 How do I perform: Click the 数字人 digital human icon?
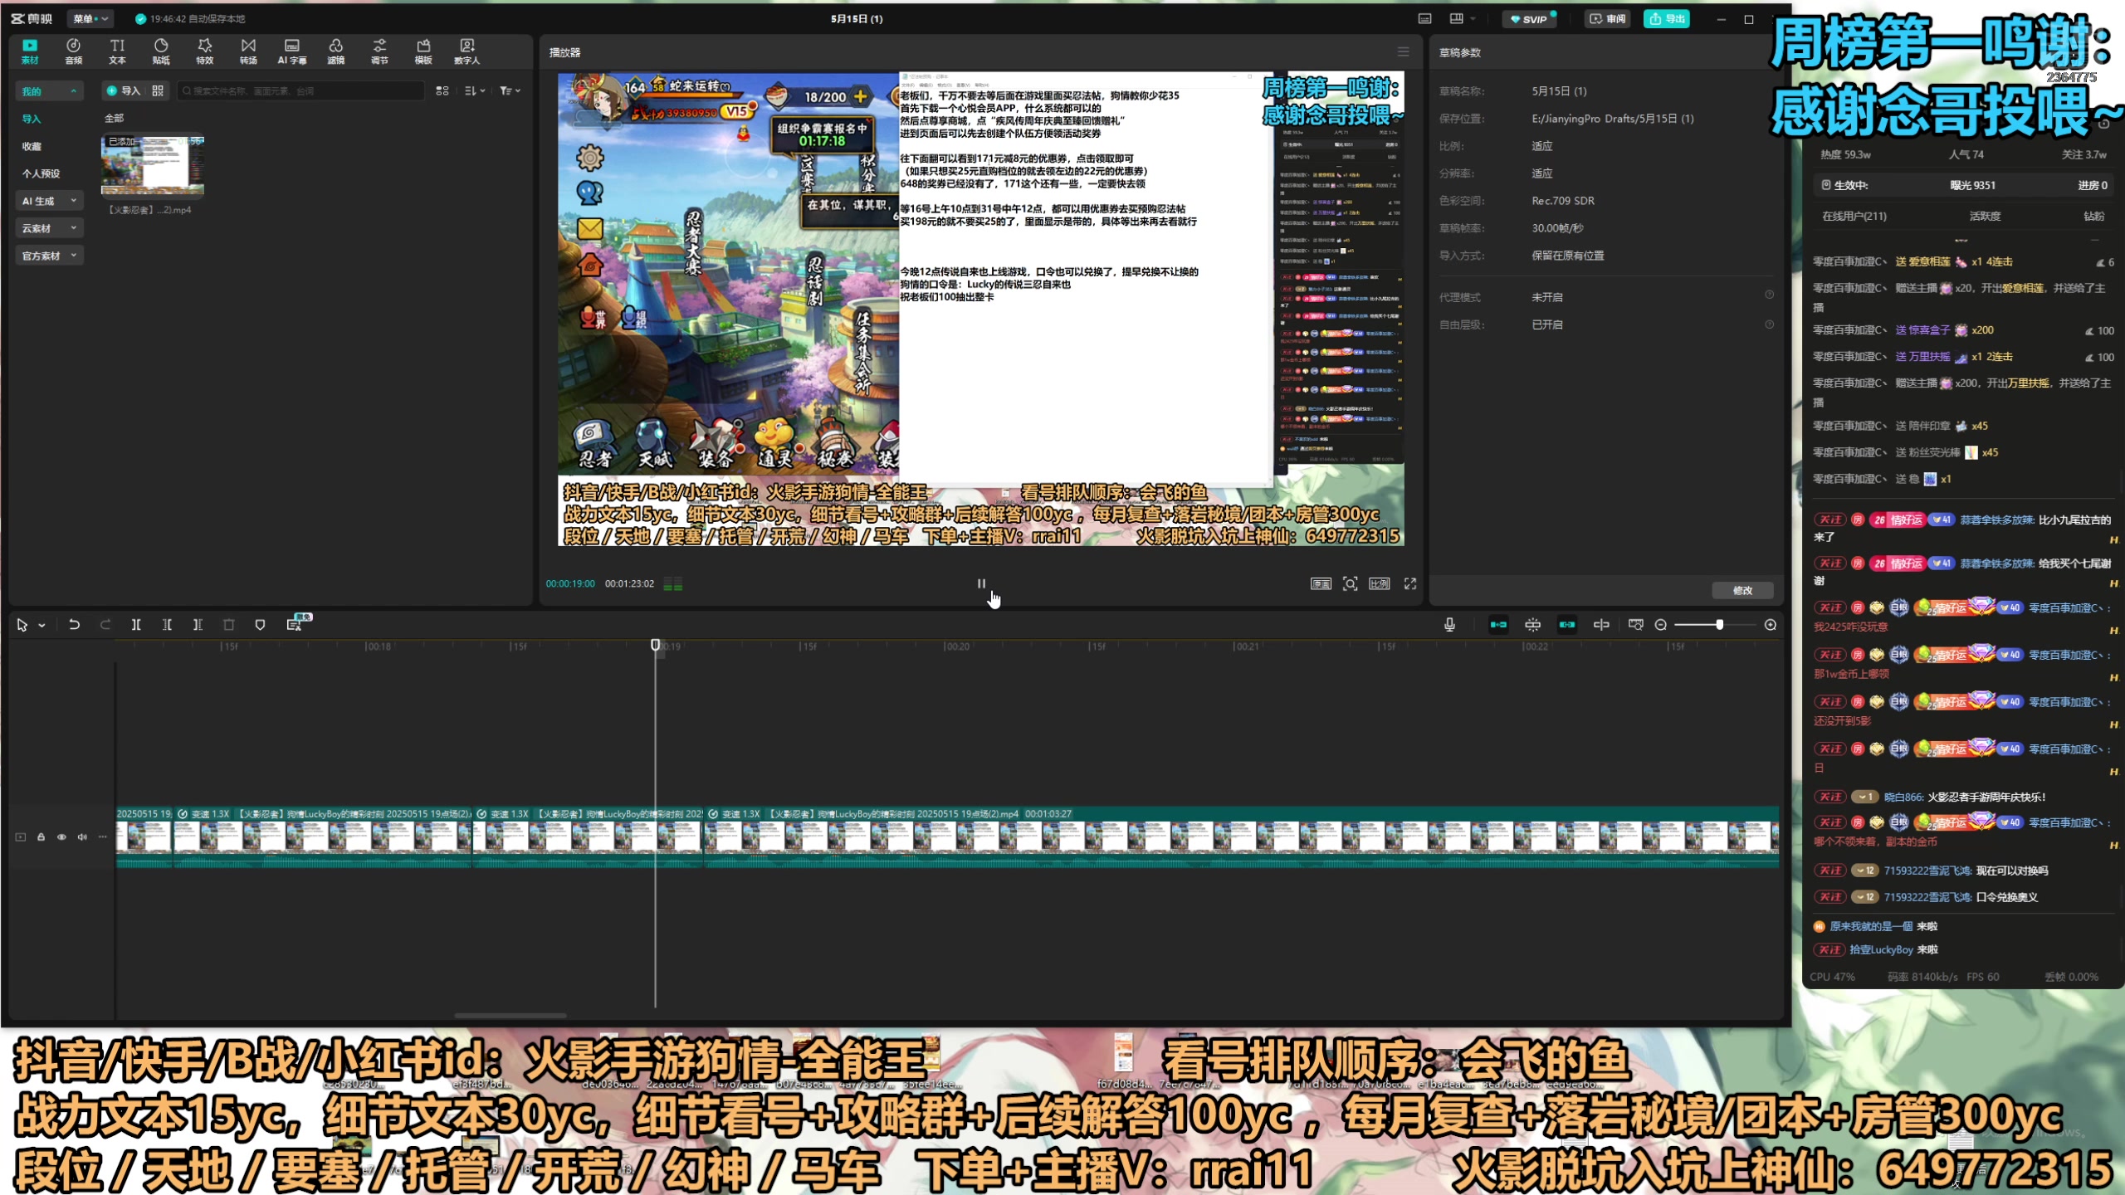(467, 51)
